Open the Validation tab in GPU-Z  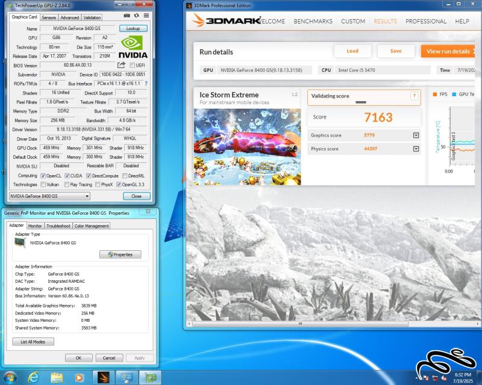click(92, 17)
